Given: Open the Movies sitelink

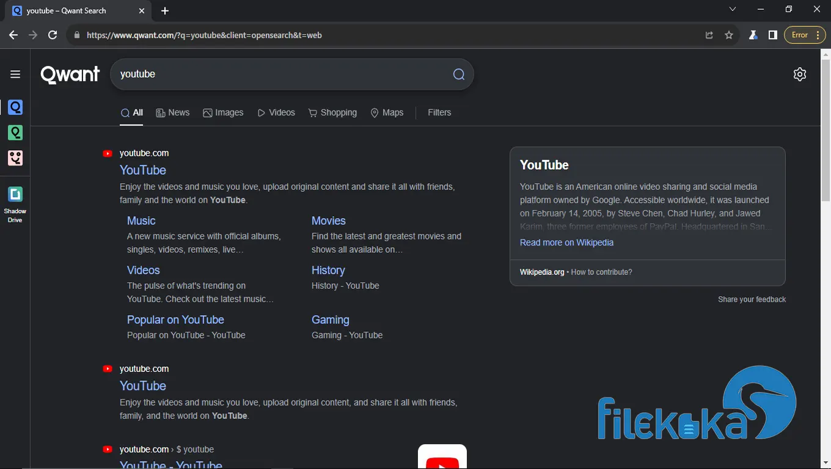Looking at the screenshot, I should (x=329, y=221).
